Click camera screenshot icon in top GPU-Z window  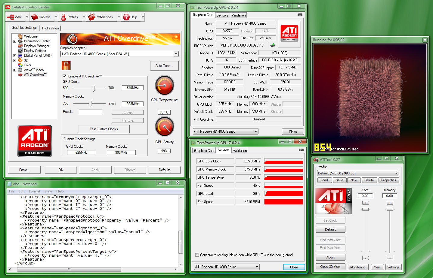300,14
